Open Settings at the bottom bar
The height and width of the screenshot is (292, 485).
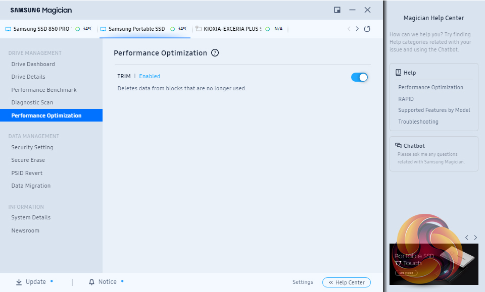pyautogui.click(x=303, y=282)
